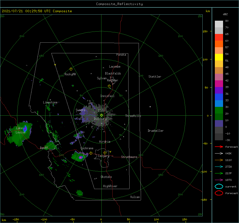
Task: Click the Banff city label
Action: [44, 148]
